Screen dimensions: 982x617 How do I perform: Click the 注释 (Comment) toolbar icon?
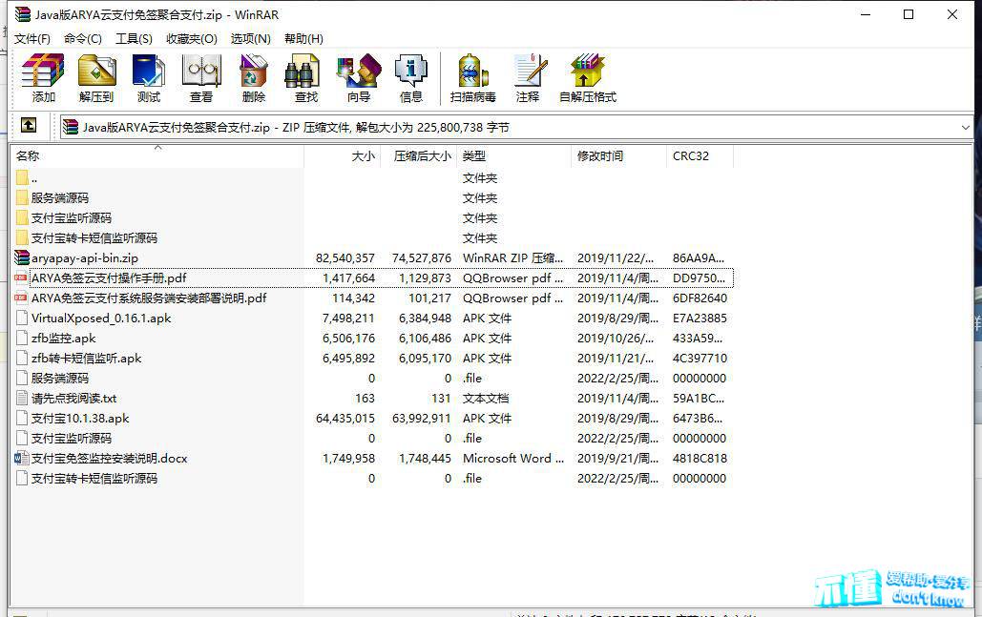coord(530,71)
